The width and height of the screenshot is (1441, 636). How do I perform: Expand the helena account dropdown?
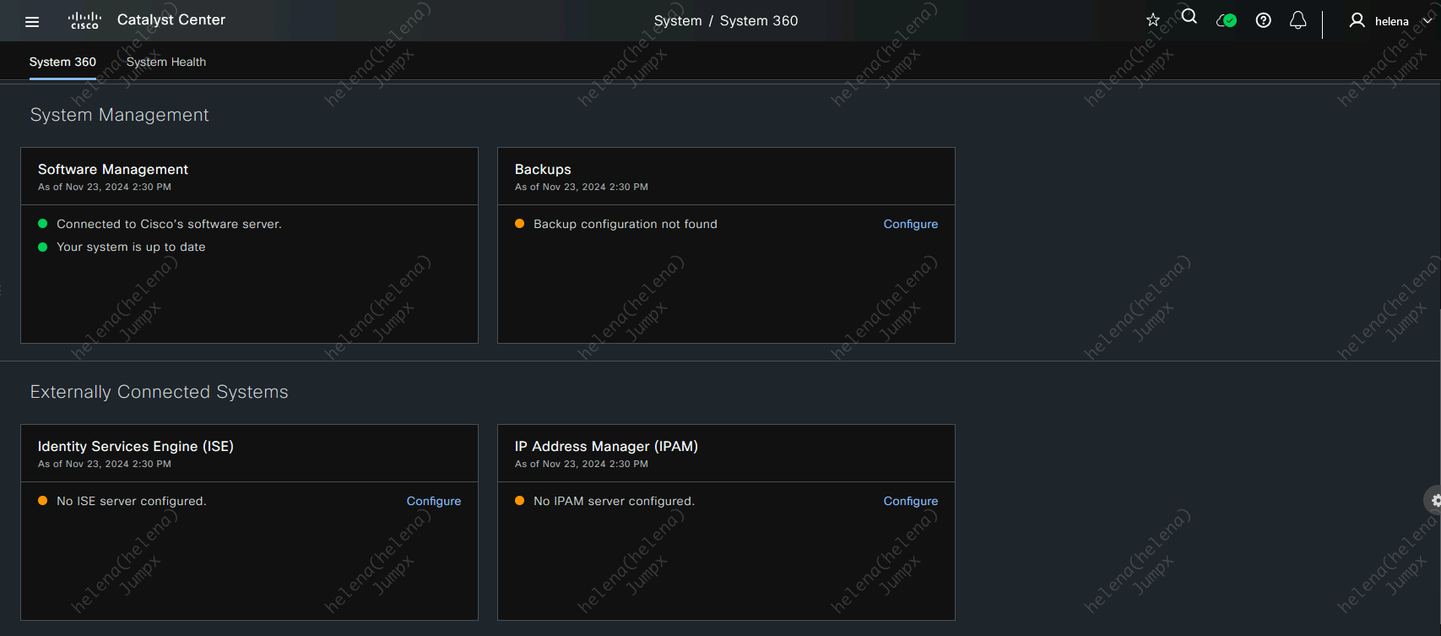(x=1427, y=21)
